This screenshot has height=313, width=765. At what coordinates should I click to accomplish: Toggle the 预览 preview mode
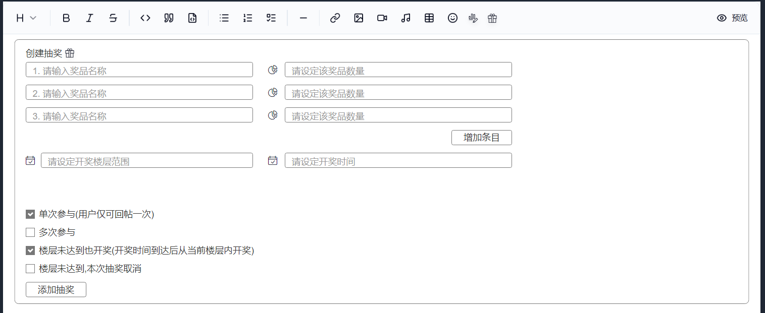coord(732,18)
